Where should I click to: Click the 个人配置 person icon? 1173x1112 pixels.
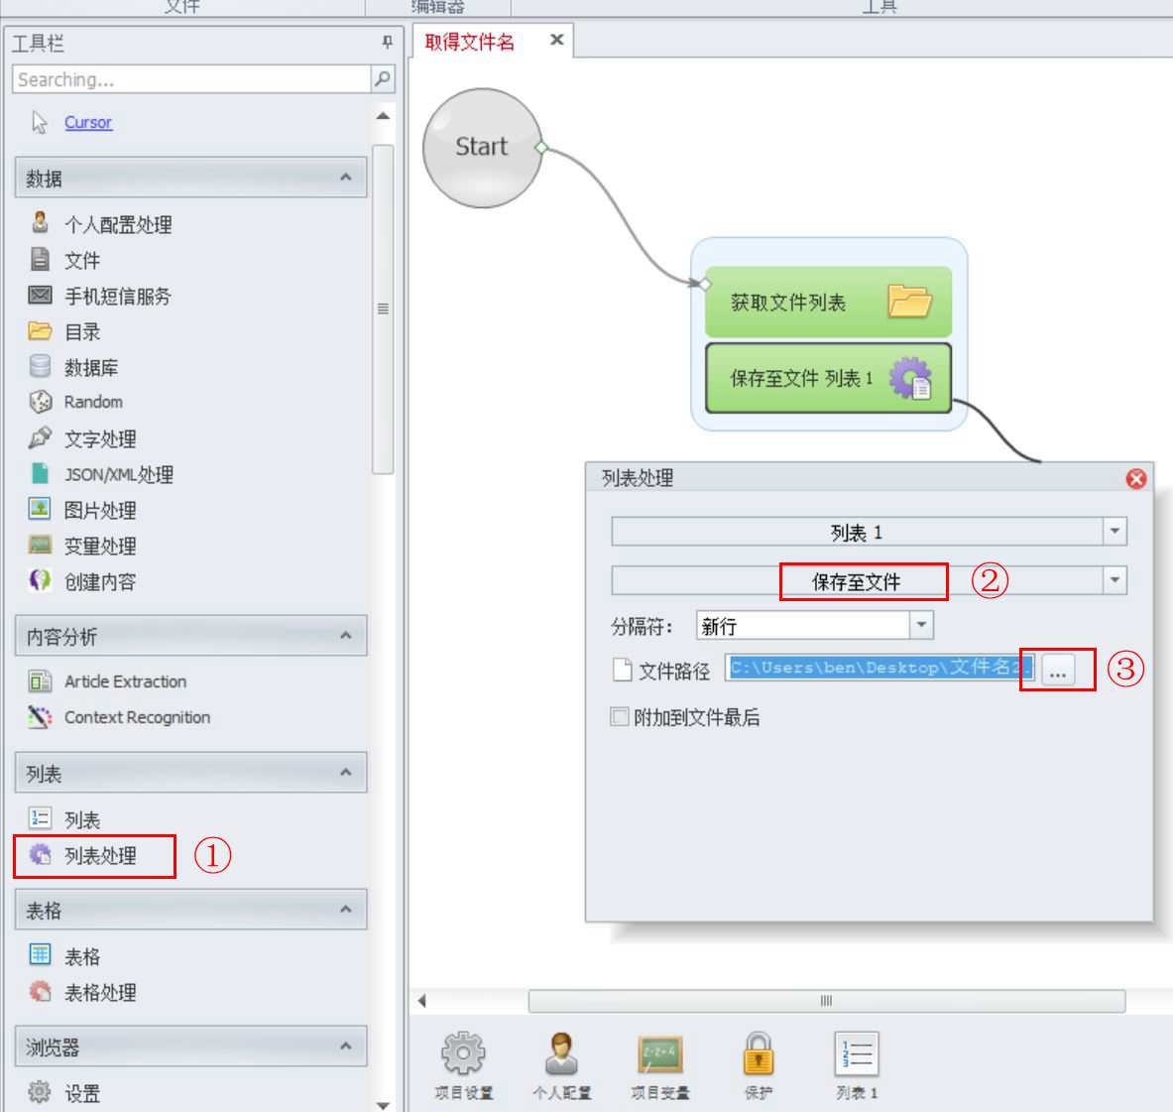point(561,1055)
